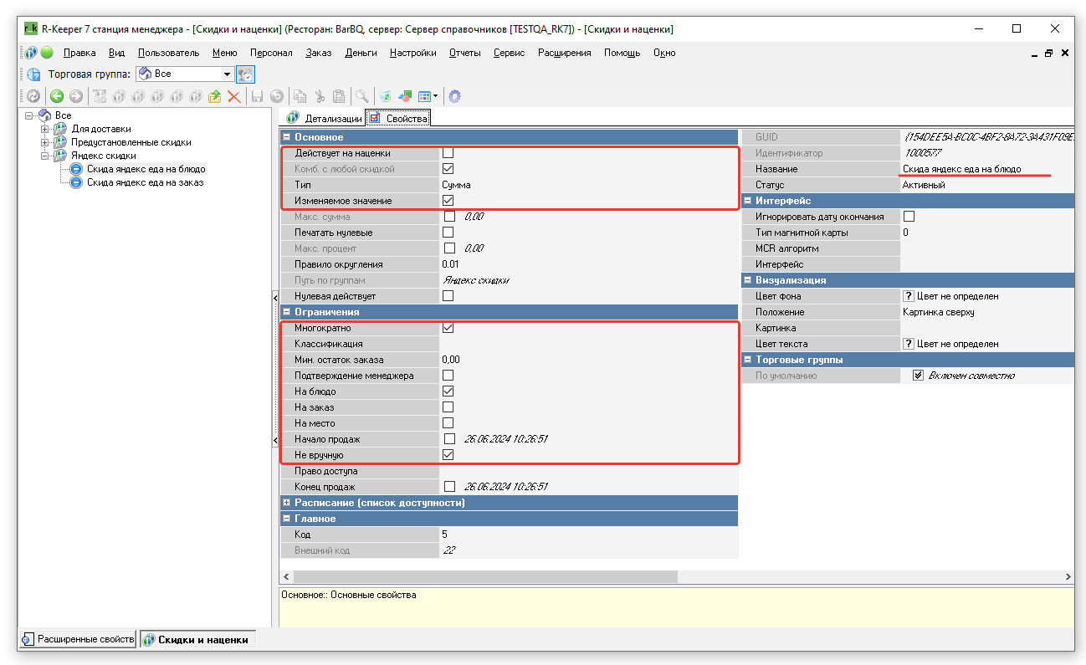Open the 'Настройки' menu
The width and height of the screenshot is (1086, 665).
[413, 53]
